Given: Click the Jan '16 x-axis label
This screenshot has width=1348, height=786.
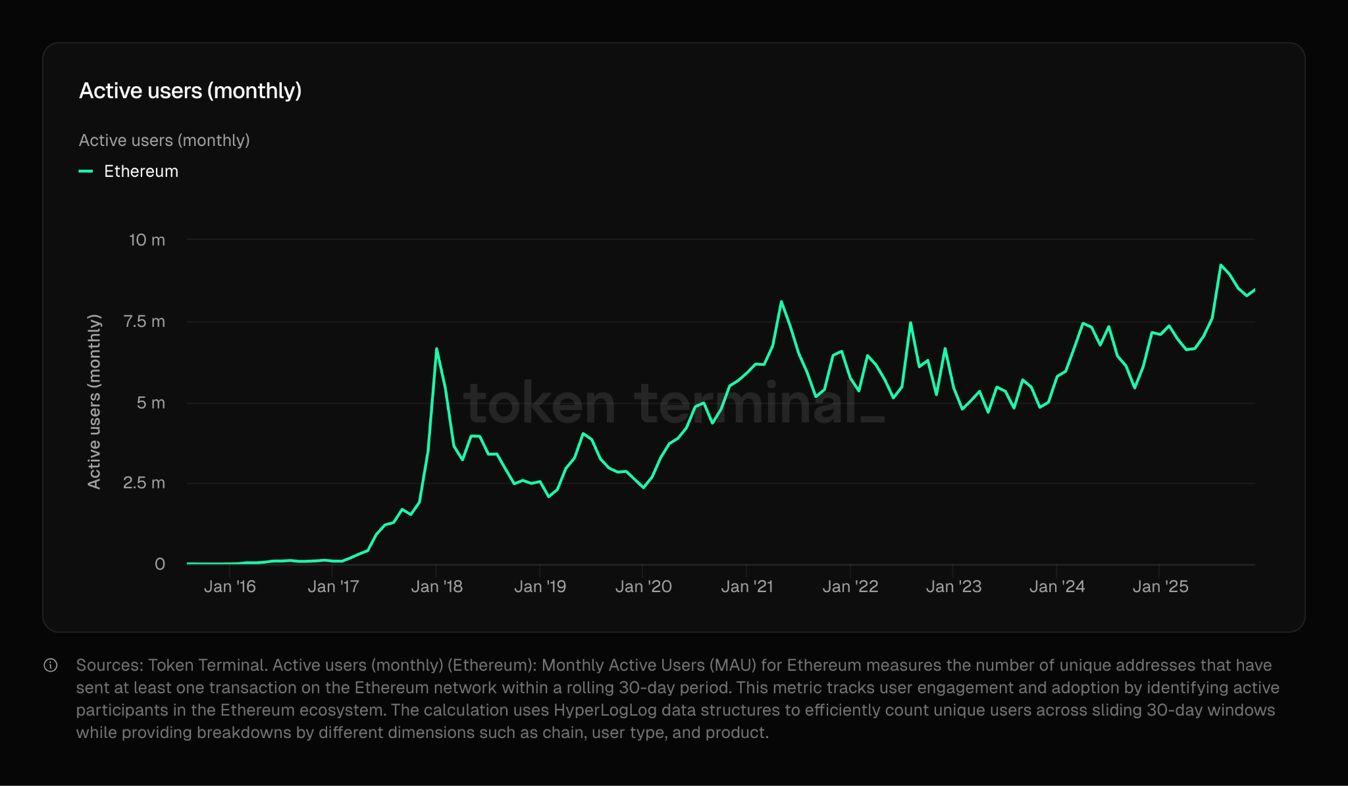Looking at the screenshot, I should point(229,586).
